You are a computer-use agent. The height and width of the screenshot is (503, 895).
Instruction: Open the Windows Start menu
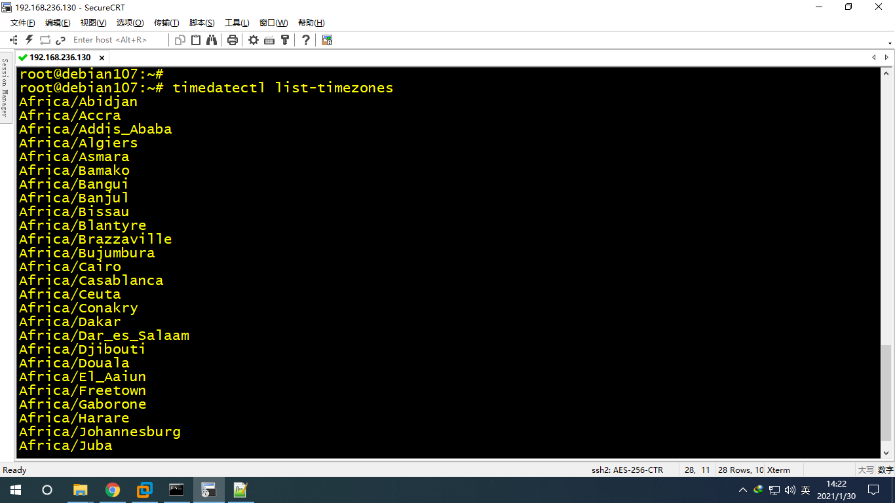click(16, 490)
